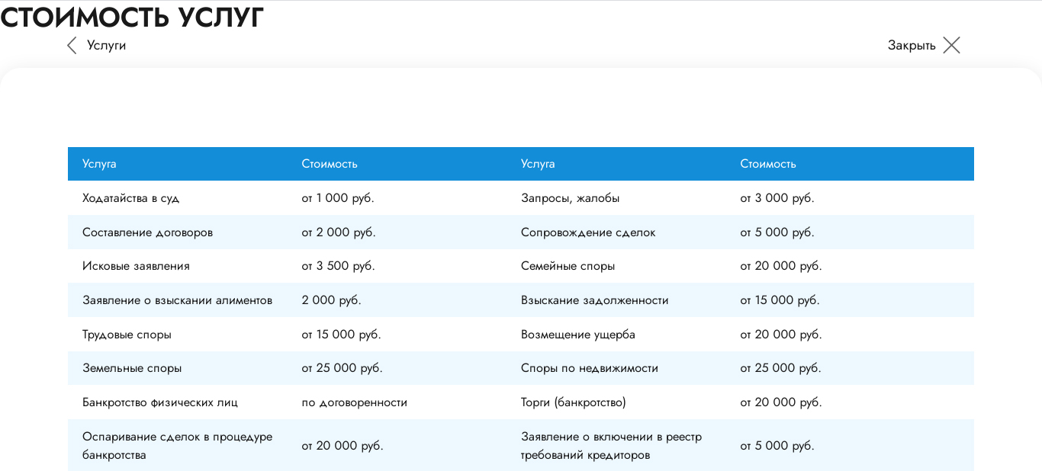
Task: Select Банкротство физических лиц entry
Action: [x=166, y=402]
